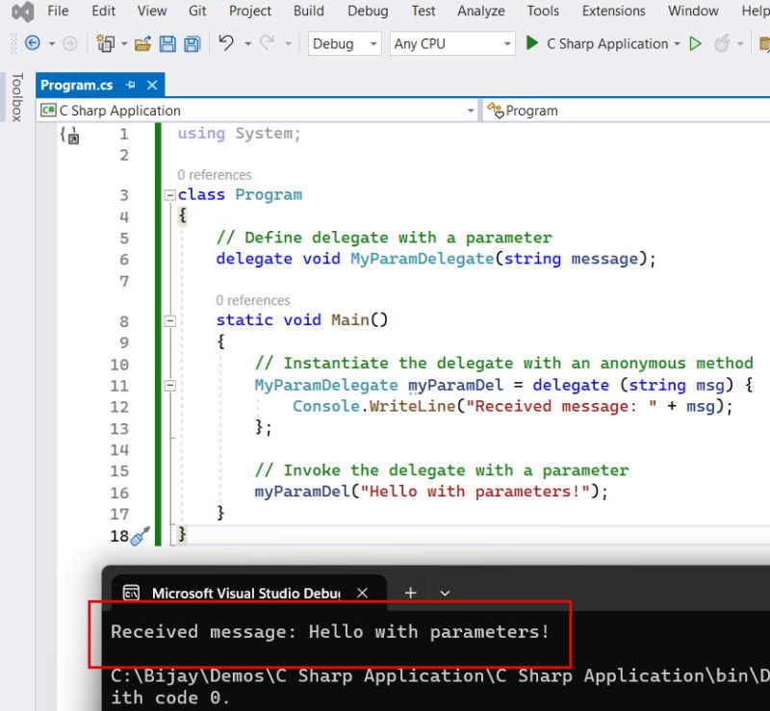This screenshot has height=711, width=770.
Task: Select the Save All icon
Action: click(191, 44)
